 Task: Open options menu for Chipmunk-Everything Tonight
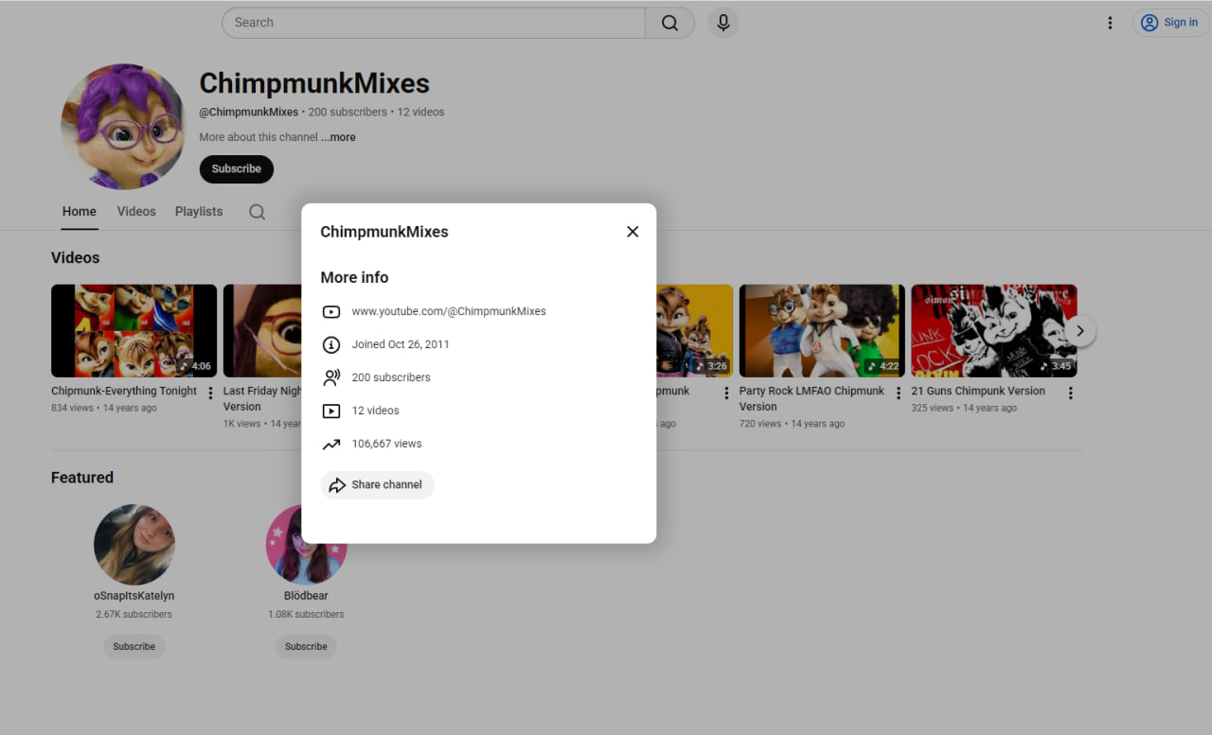(x=210, y=394)
